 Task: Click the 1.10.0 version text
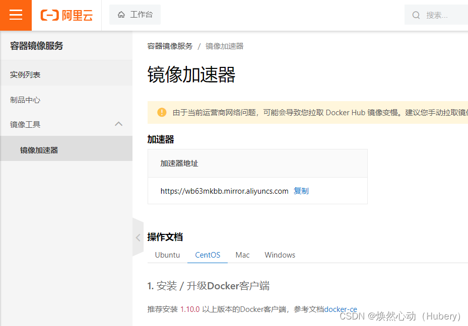190,309
